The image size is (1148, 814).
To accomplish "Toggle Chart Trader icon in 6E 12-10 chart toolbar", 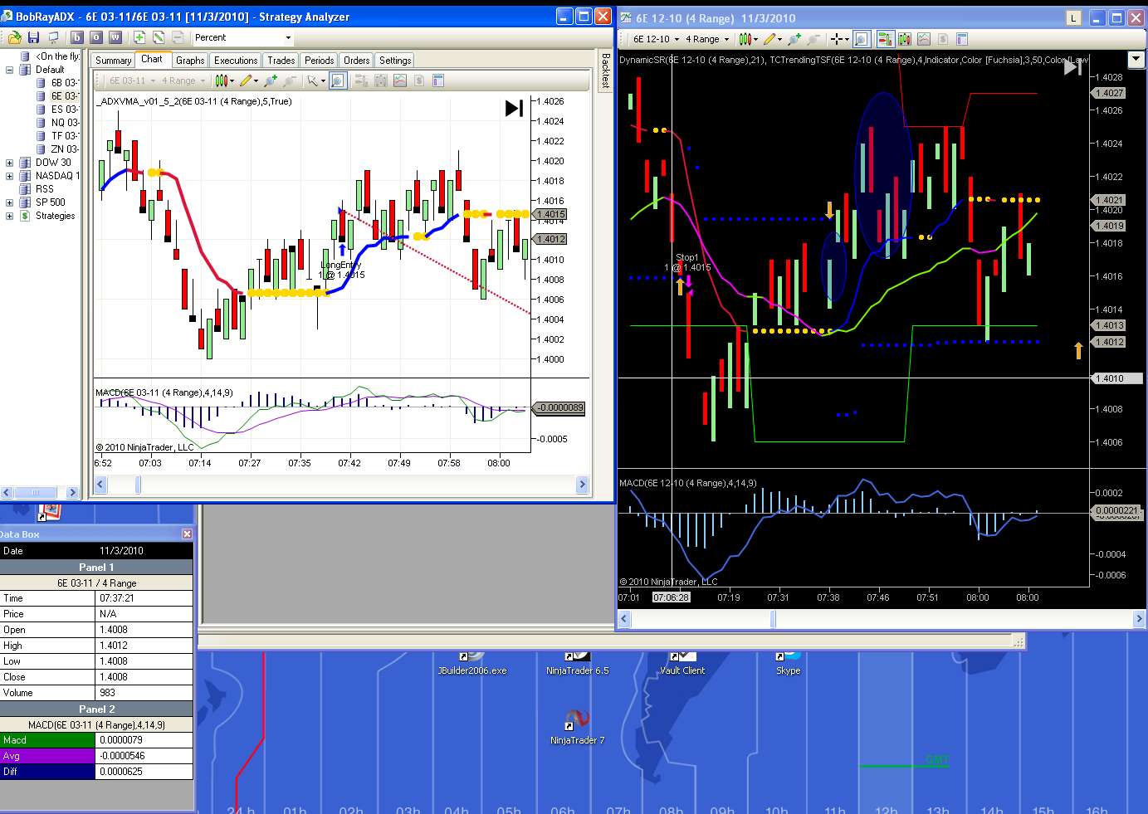I will click(884, 39).
